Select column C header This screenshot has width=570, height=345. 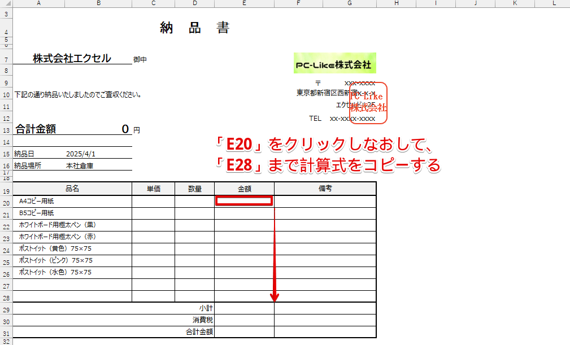point(154,3)
